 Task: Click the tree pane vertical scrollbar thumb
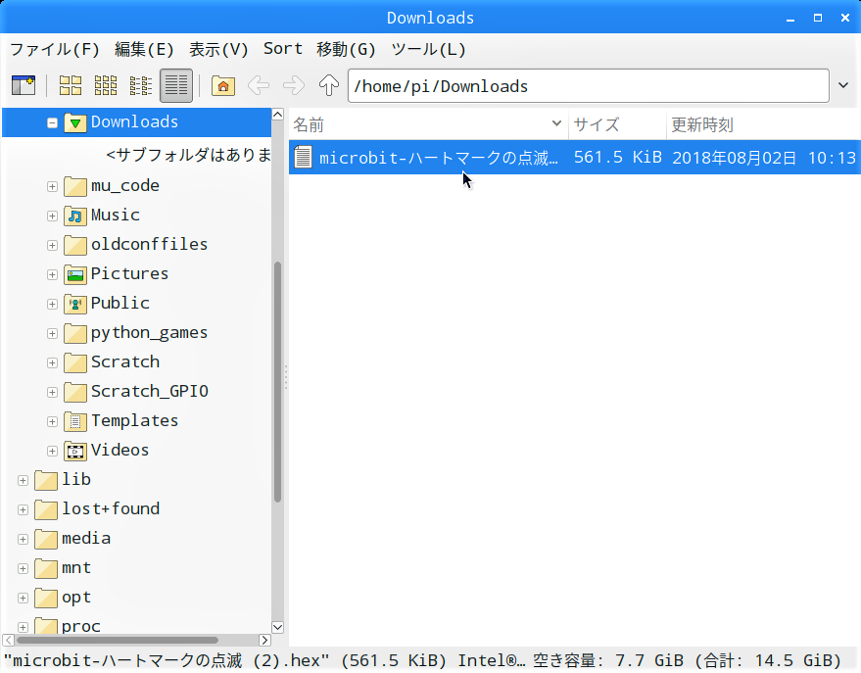pos(278,382)
